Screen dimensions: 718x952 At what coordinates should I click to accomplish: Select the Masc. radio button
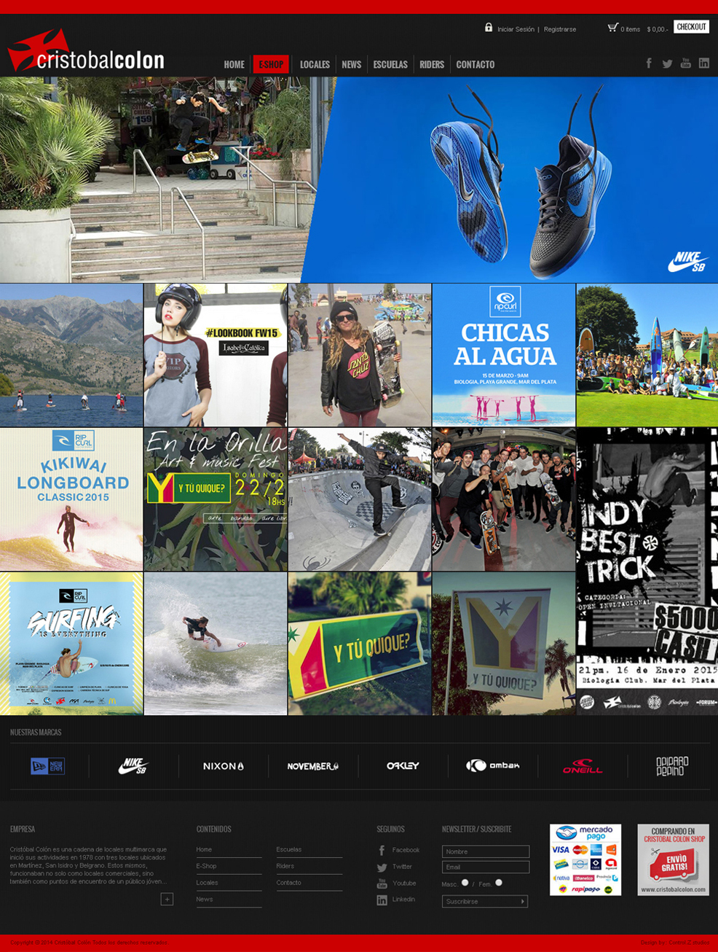(465, 883)
